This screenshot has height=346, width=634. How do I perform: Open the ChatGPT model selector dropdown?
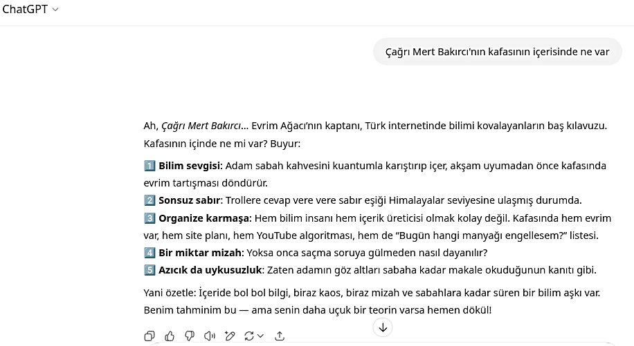coord(30,9)
